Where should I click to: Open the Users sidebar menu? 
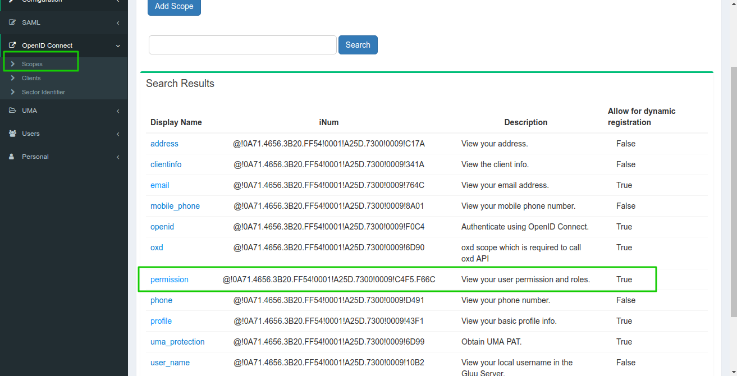tap(64, 134)
